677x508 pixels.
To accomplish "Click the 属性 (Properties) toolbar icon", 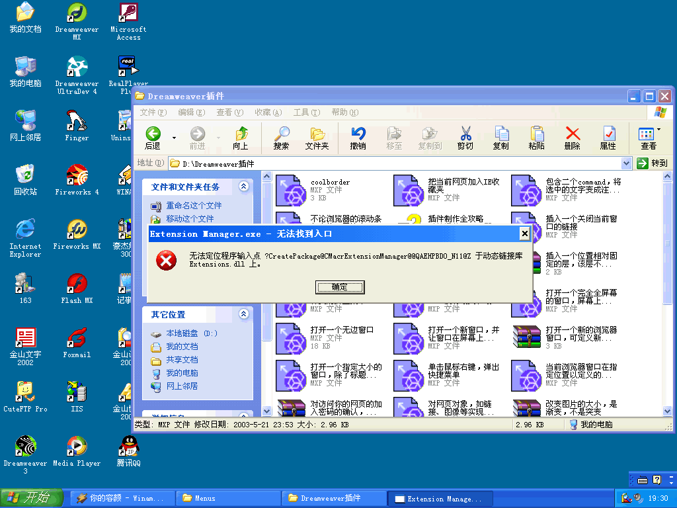I will (608, 138).
